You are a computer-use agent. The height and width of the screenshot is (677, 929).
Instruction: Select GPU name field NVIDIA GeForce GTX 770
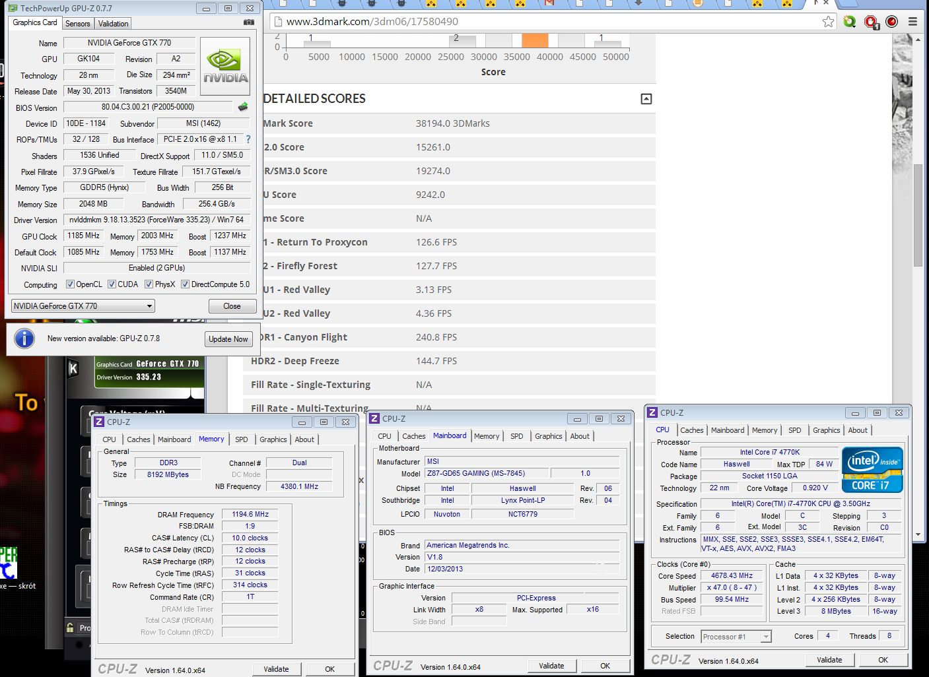[x=129, y=43]
